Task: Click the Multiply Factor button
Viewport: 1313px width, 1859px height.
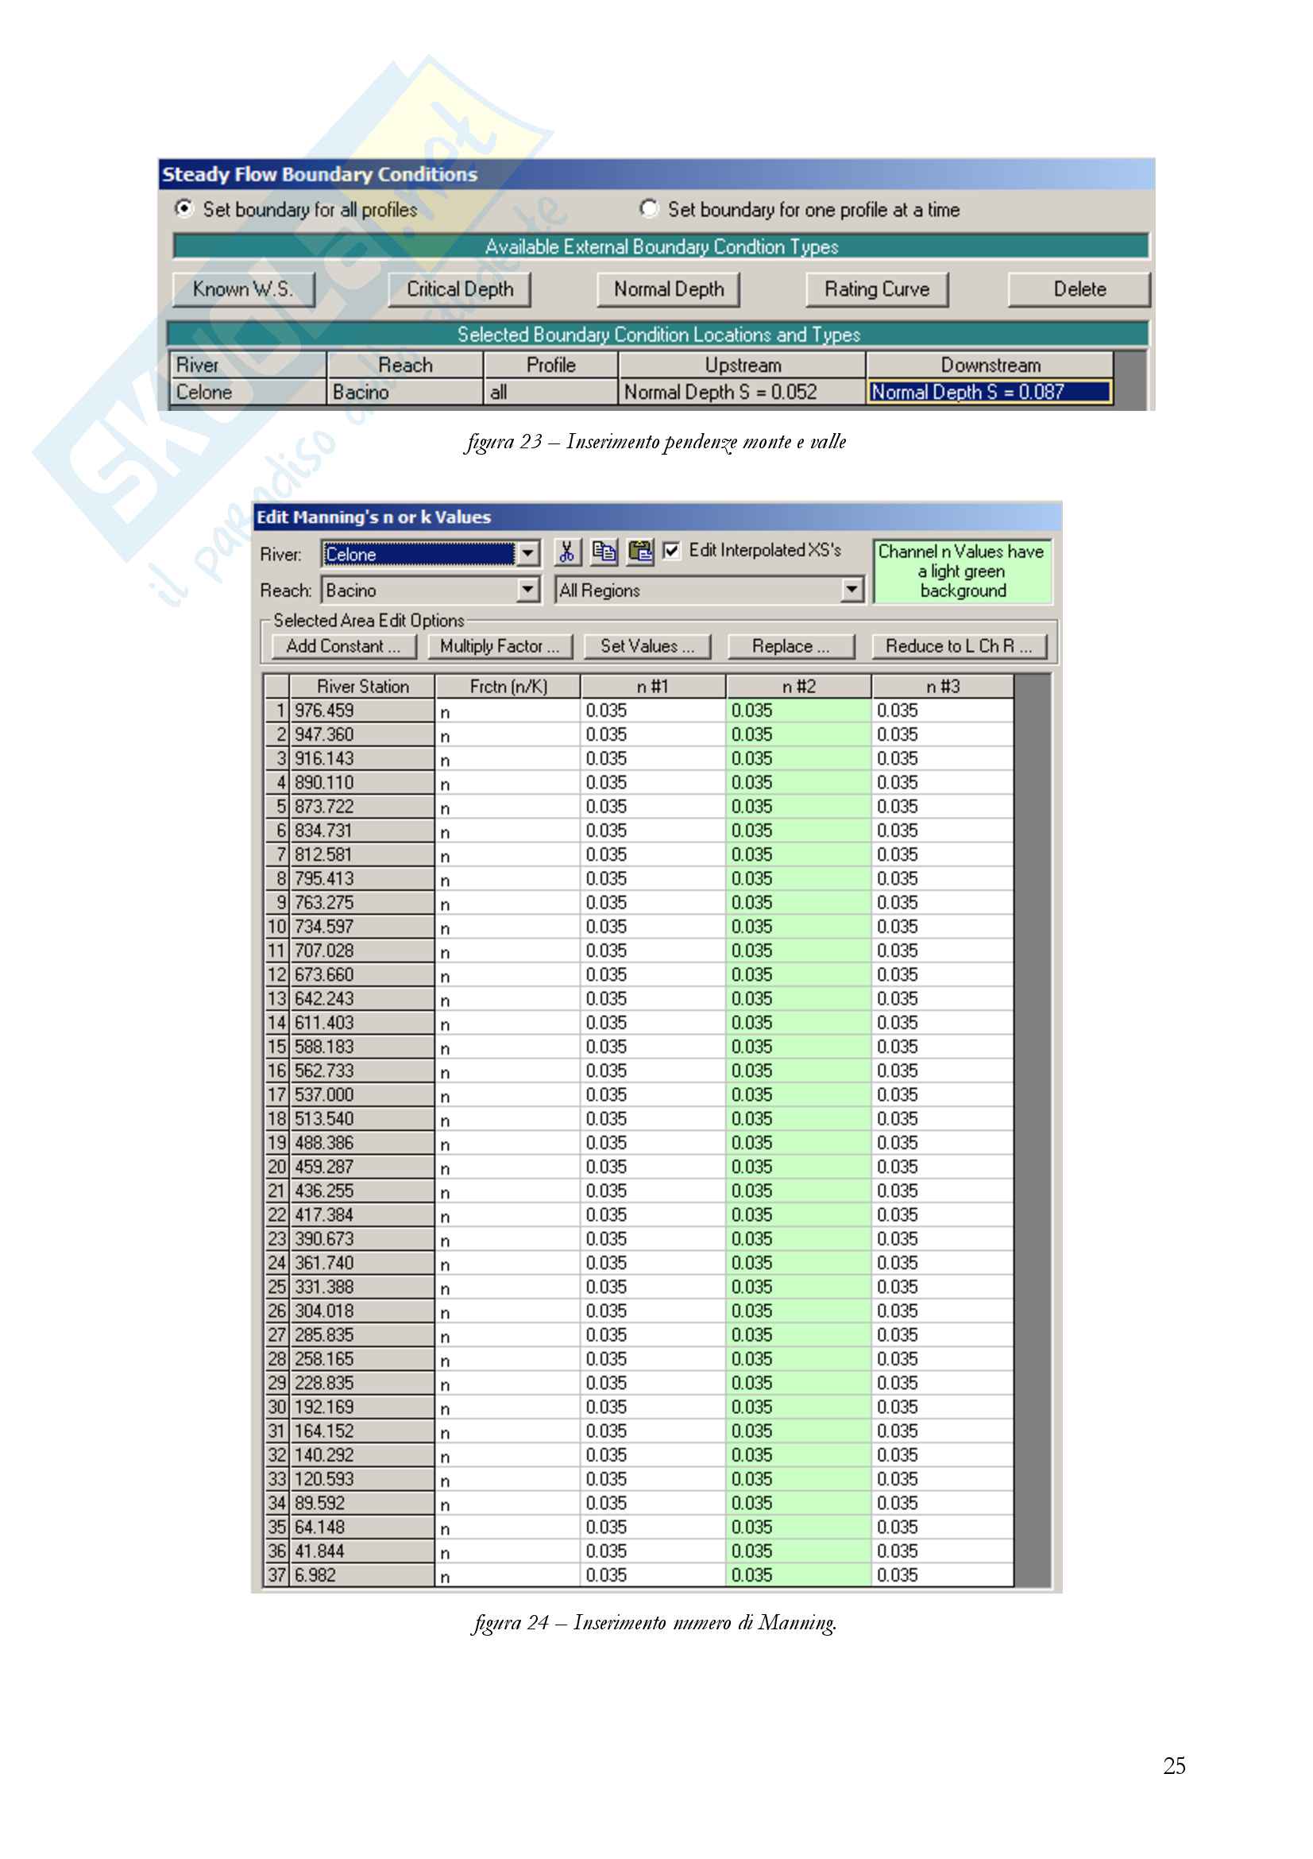Action: [x=499, y=646]
